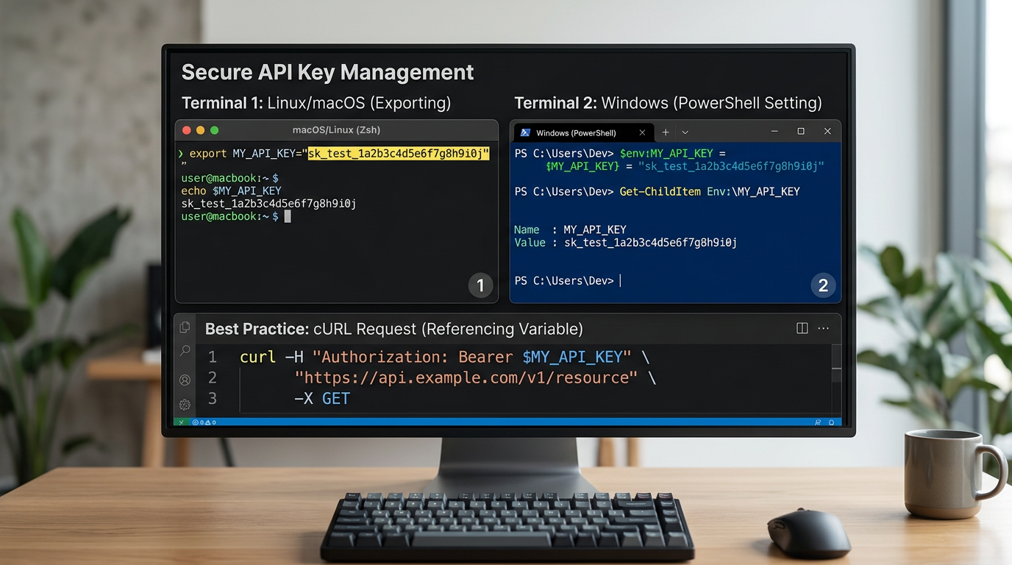Click the 'Name : MY_API_KEY' output row
Screen dimensions: 1012x565
[570, 230]
